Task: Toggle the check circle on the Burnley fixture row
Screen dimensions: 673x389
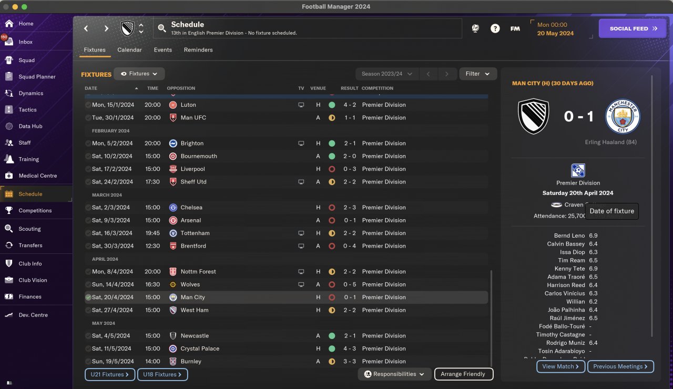Action: pyautogui.click(x=88, y=362)
